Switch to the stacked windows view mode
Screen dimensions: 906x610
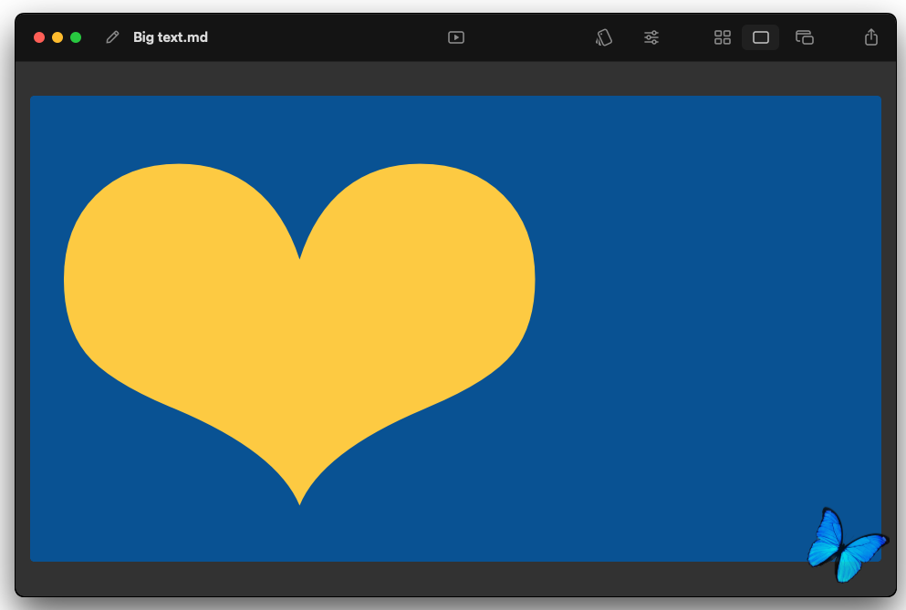coord(804,37)
